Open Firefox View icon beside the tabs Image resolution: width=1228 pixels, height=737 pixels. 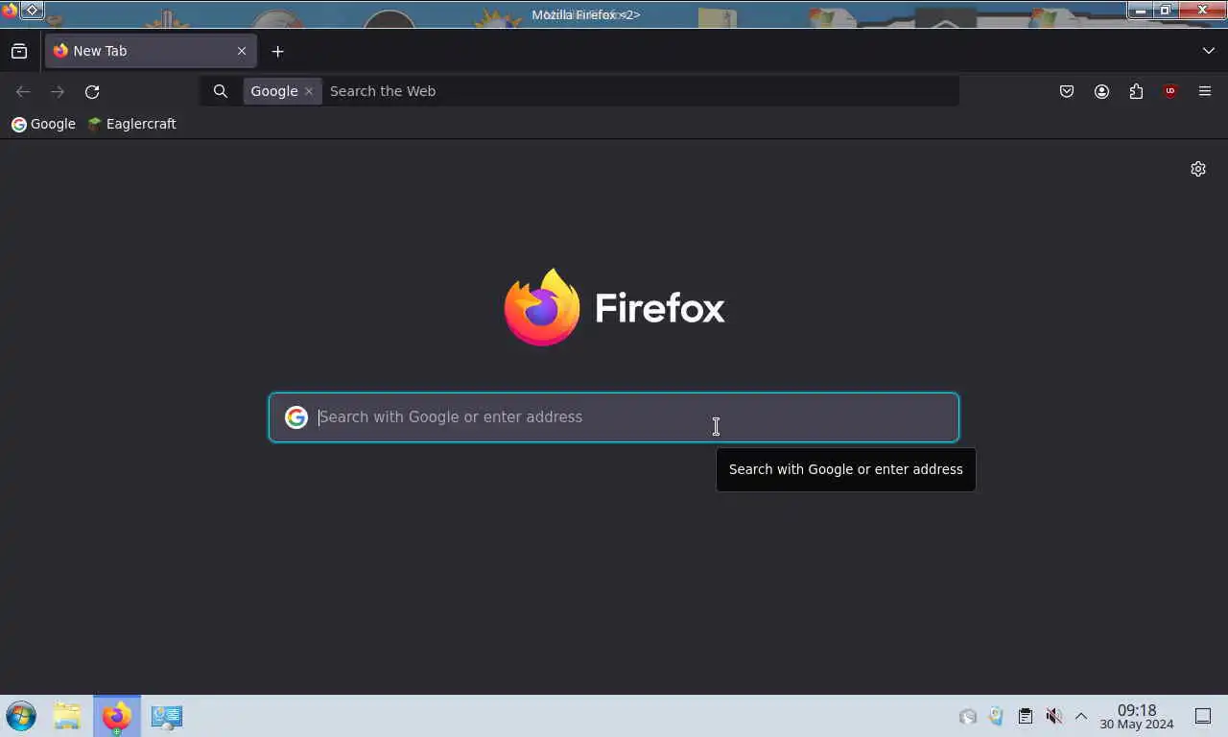19,51
